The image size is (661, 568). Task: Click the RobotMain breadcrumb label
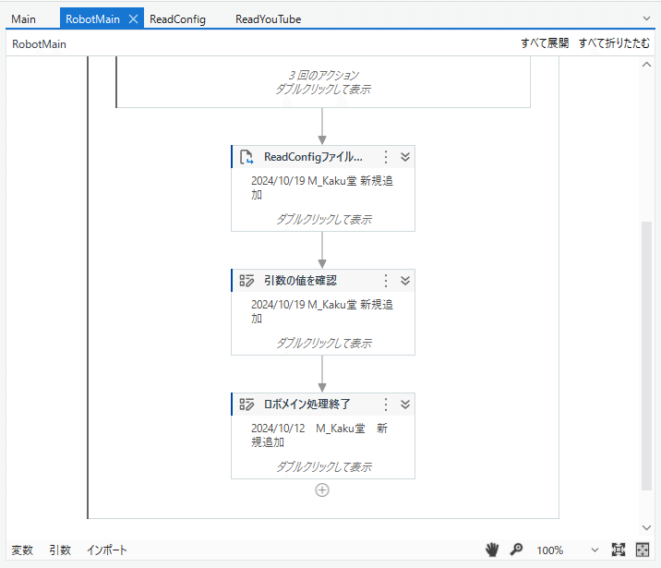pyautogui.click(x=39, y=43)
